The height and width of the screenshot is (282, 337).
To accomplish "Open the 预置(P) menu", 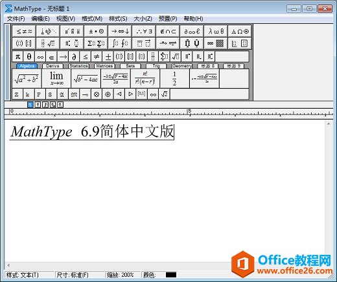I will pos(168,19).
